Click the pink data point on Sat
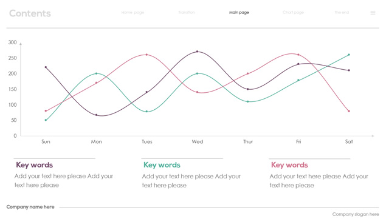This screenshot has width=386, height=219. click(349, 111)
